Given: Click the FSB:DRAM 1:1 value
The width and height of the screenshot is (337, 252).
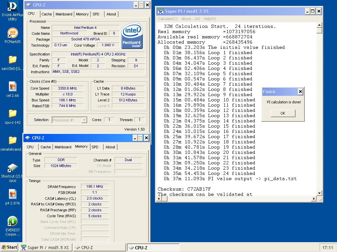Looking at the screenshot, I should 94,192.
